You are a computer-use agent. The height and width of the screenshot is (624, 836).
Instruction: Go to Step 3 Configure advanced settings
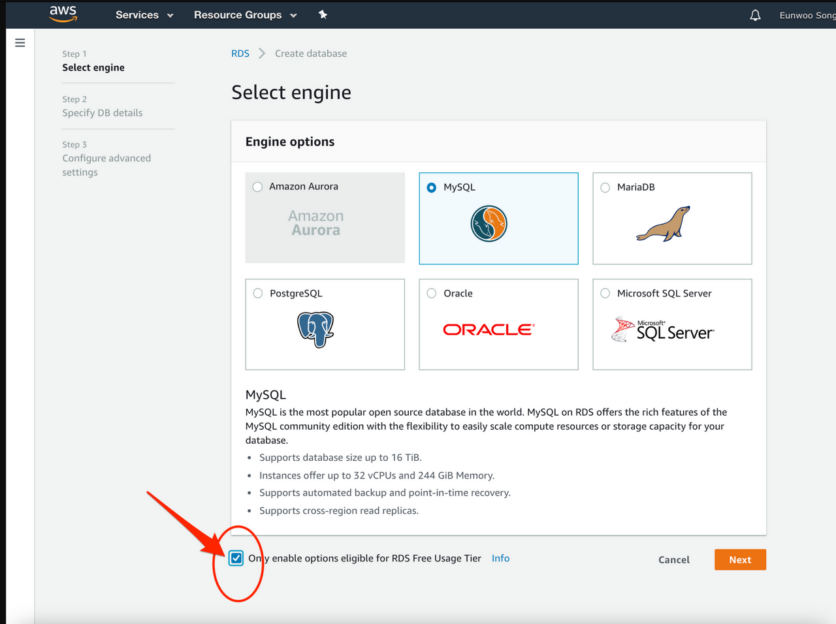(x=106, y=159)
